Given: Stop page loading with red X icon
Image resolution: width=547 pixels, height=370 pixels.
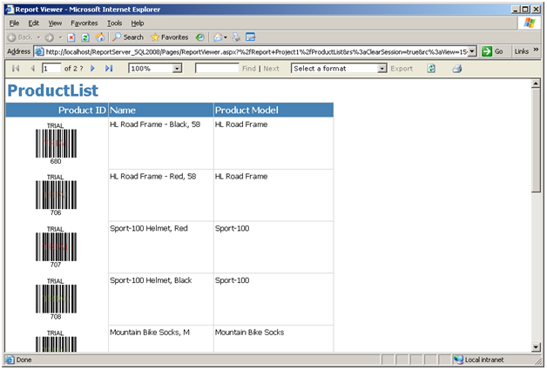Looking at the screenshot, I should pyautogui.click(x=71, y=37).
